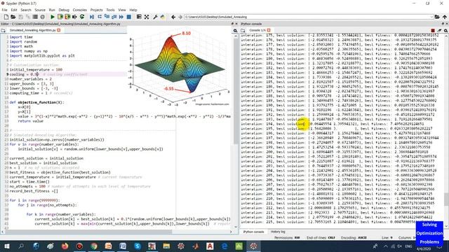
Task: Continue debug execution until breakpoint
Action: click(121, 17)
